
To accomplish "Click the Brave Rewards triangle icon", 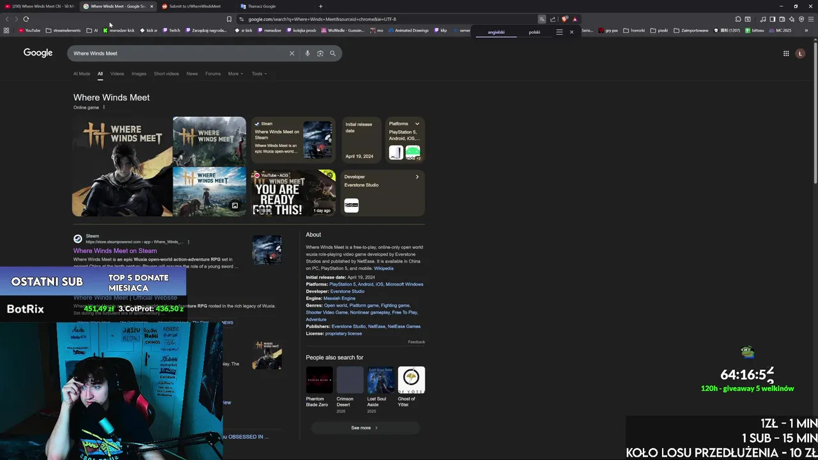I will coord(575,19).
